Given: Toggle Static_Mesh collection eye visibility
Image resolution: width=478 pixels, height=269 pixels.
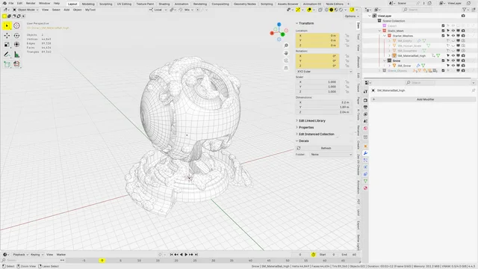Looking at the screenshot, I should click(x=453, y=31).
